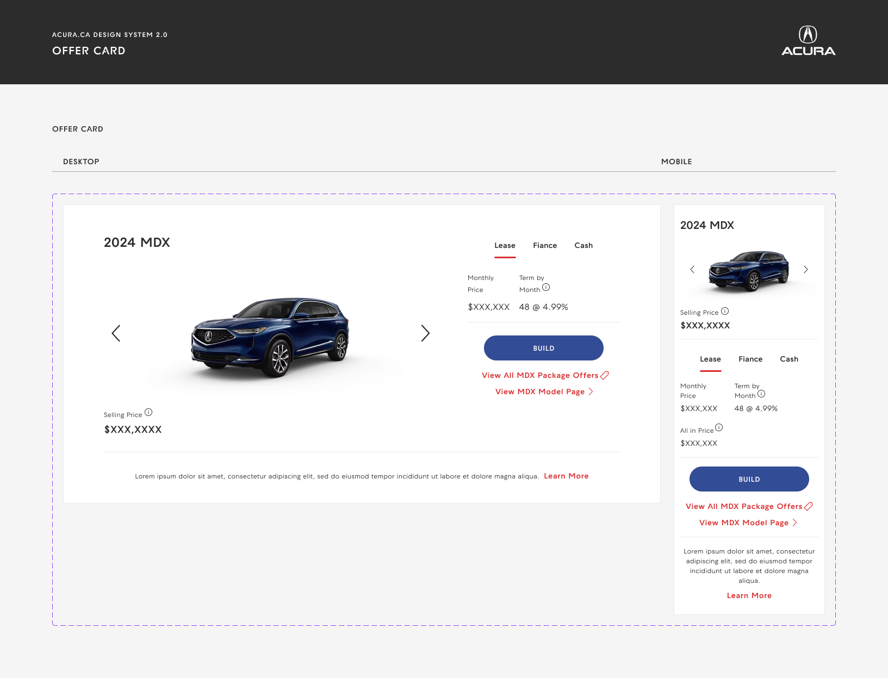Viewport: 888px width, 678px height.
Task: Select the Lease tab on desktop card
Action: coord(505,246)
